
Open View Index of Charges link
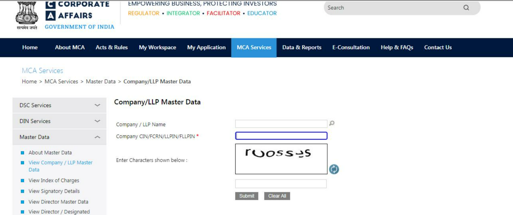pos(54,180)
